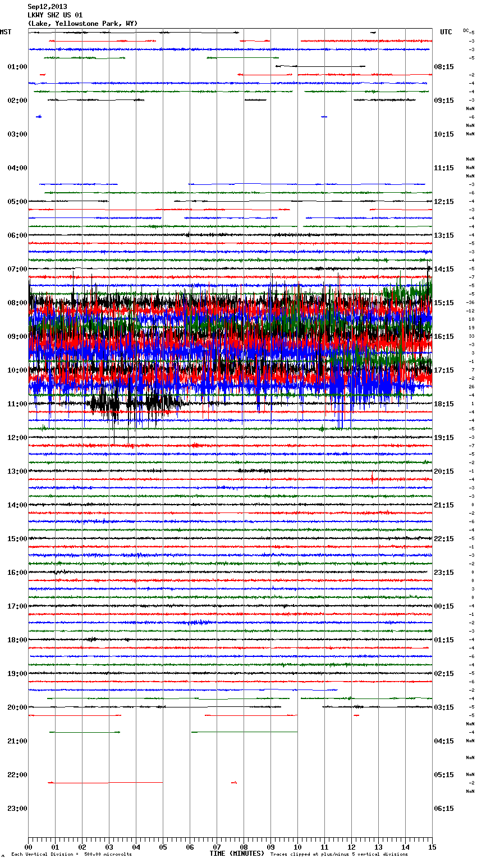Click the TIME (MINUTES) axis title

(x=237, y=854)
